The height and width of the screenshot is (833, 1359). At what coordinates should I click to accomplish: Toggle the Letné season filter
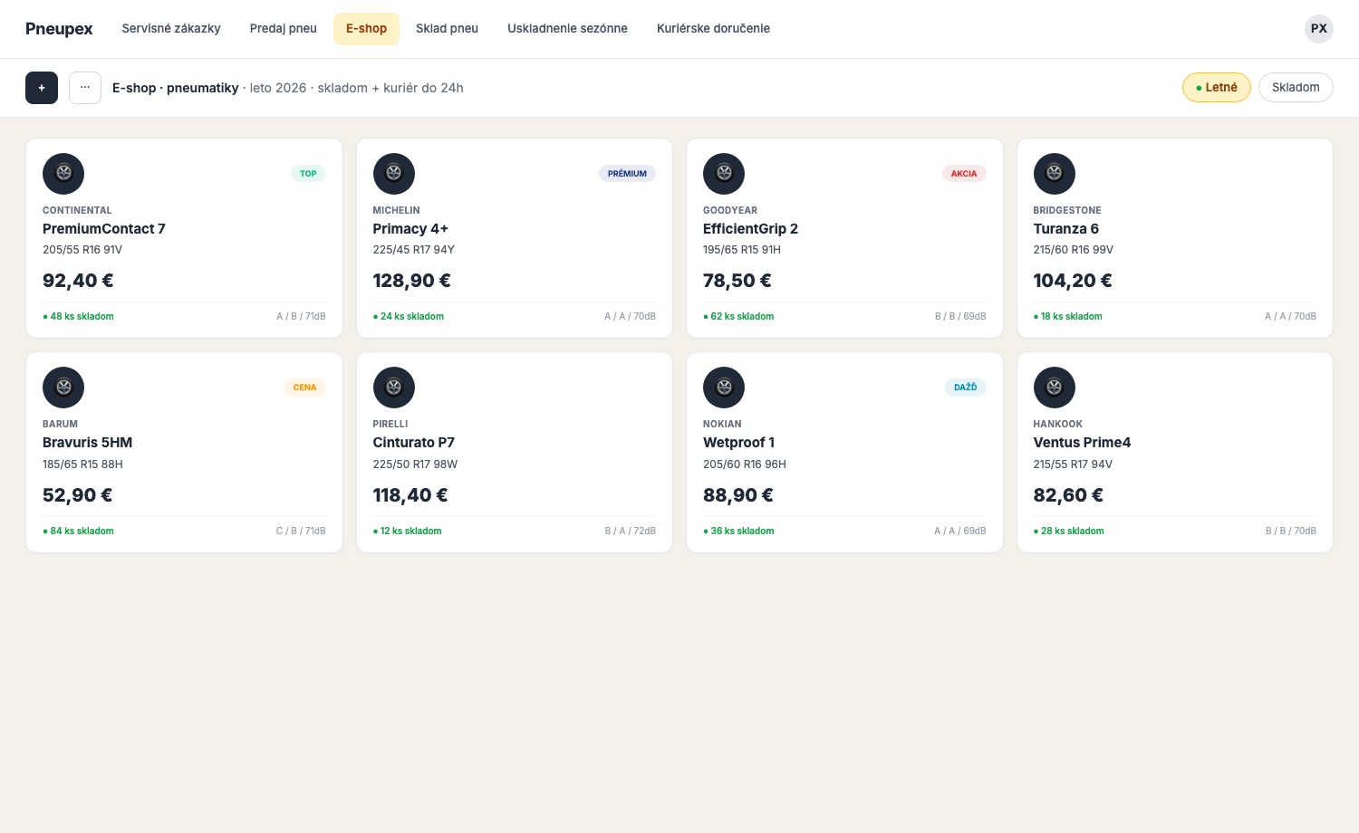(1217, 88)
